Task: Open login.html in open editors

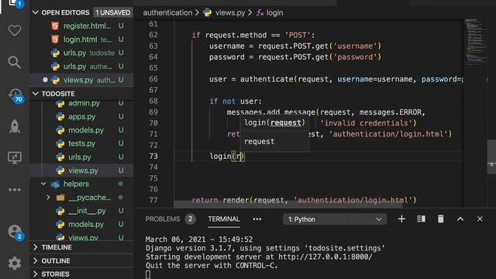Action: click(81, 40)
